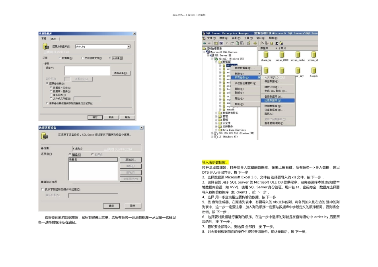This screenshot has height=267, width=378.
Task: Click the New database cylinder toolbar icon
Action: [x=272, y=43]
